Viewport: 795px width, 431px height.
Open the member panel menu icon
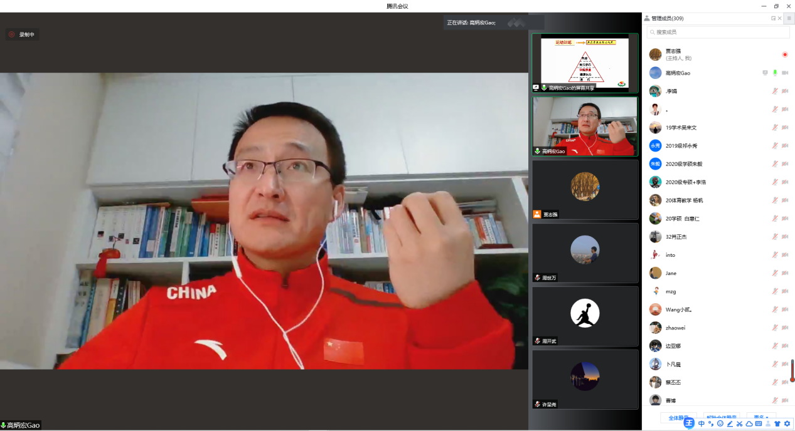[x=789, y=18]
